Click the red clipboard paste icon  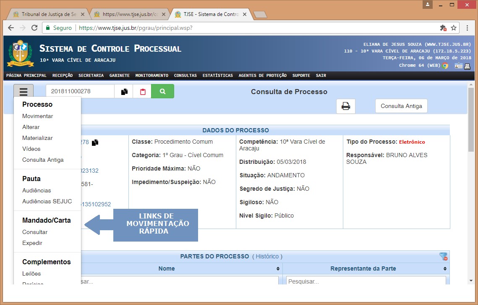[143, 92]
